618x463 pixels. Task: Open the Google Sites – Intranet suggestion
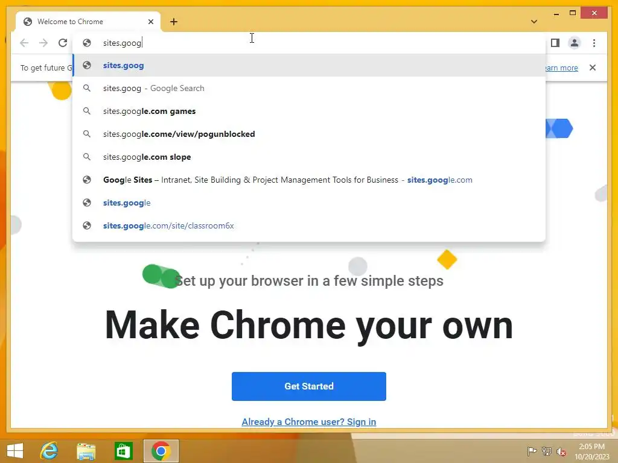[309, 180]
